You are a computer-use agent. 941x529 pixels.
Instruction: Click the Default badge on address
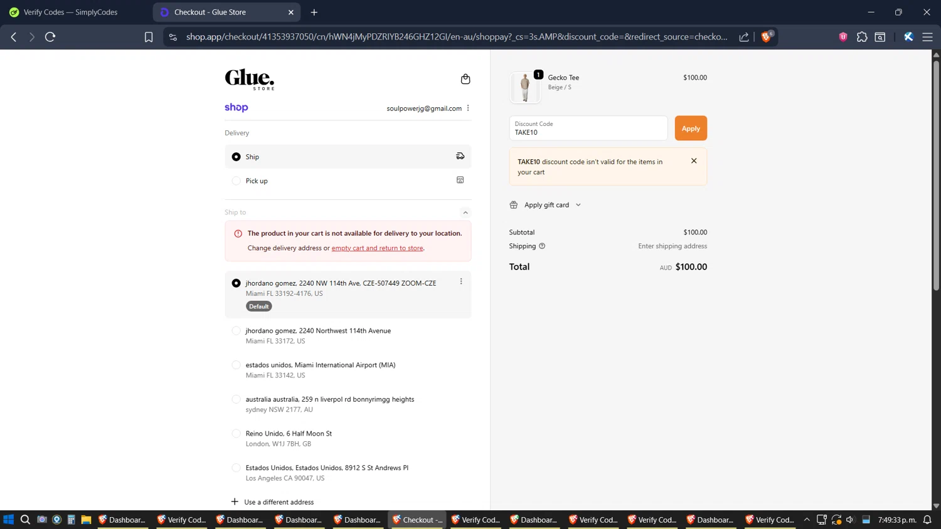tap(258, 306)
